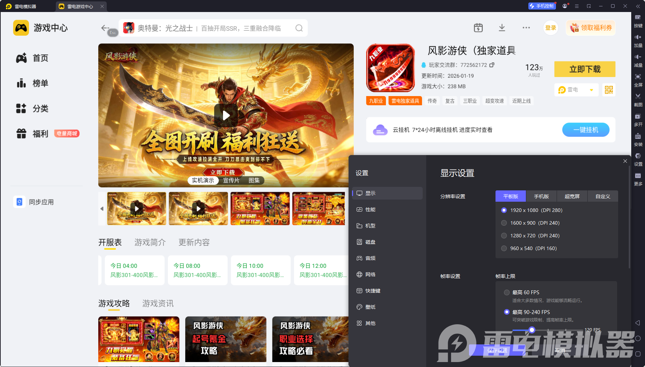Open the 九职业觉醒 guide thumbnail

[139, 339]
